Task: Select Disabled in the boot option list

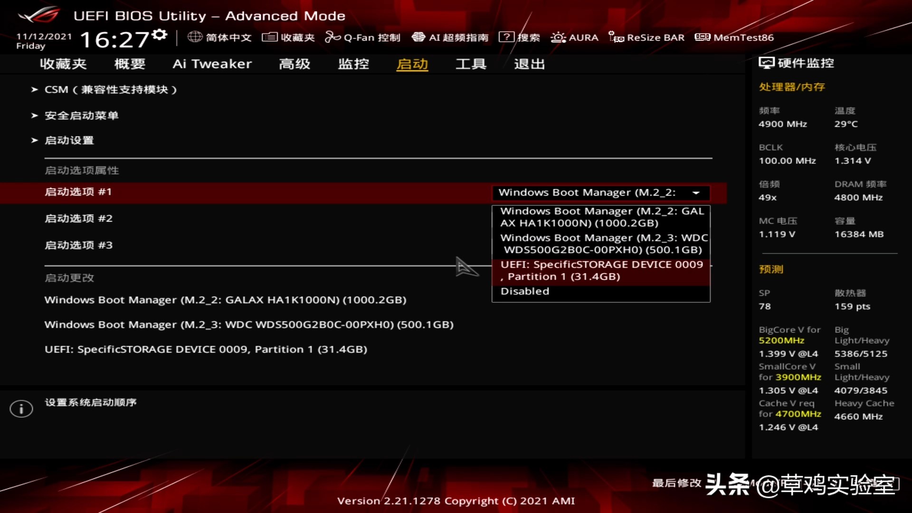Action: (524, 291)
